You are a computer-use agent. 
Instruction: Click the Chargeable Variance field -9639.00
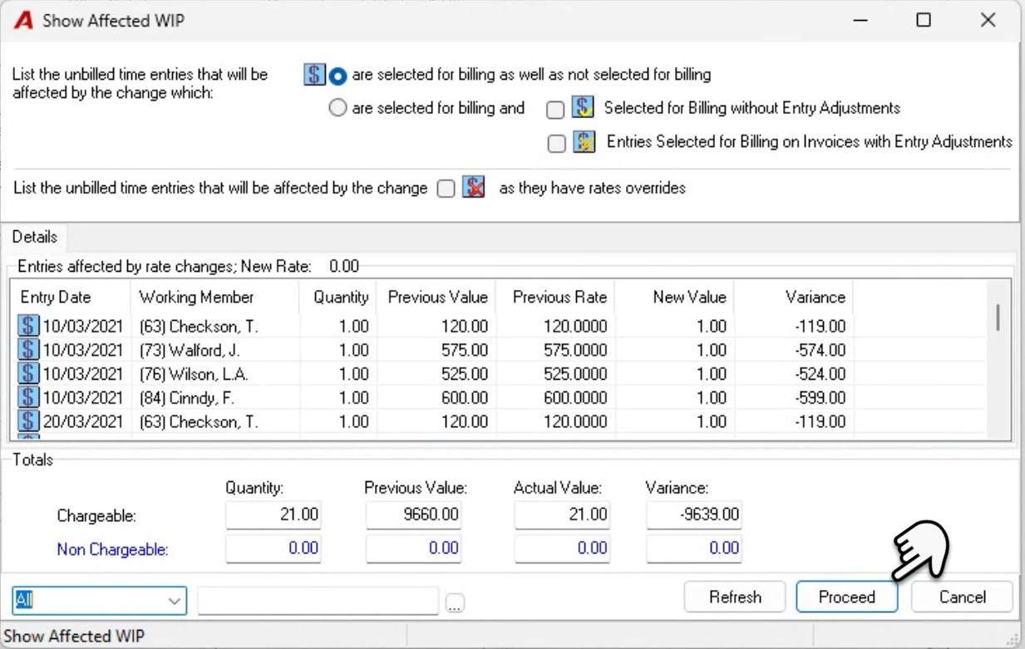coord(694,515)
